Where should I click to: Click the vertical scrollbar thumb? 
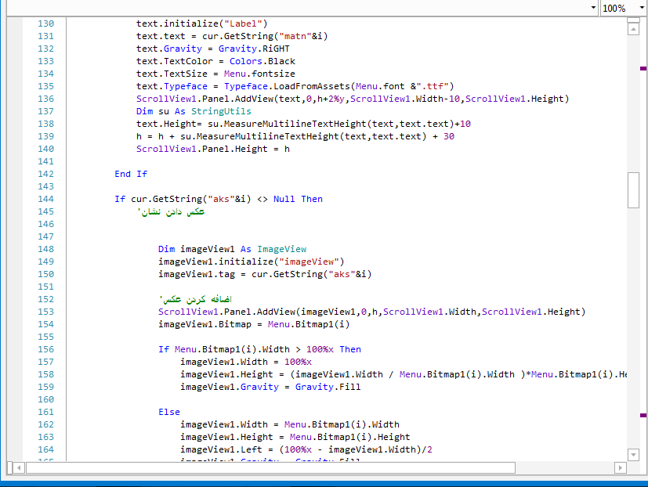tap(633, 190)
